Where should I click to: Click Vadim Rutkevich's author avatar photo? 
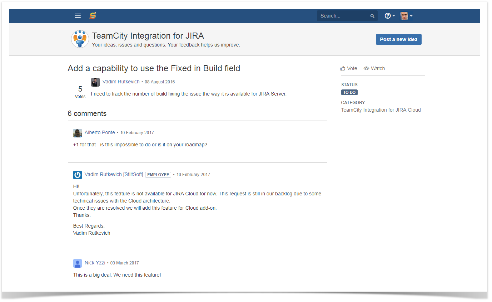tap(95, 82)
